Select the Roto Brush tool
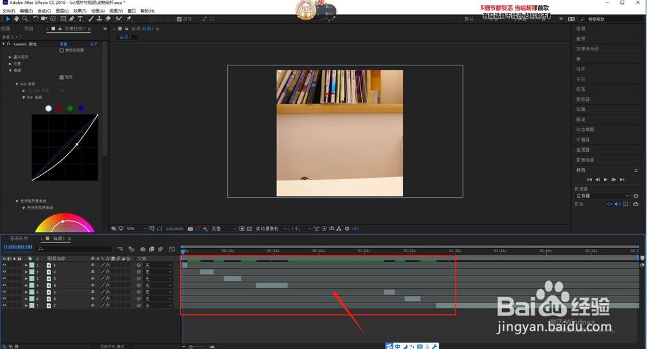Screen dimensions: 647x349 [119, 19]
